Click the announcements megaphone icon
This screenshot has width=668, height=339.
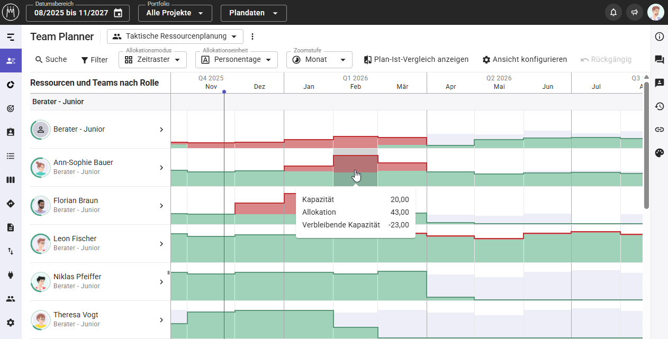634,13
